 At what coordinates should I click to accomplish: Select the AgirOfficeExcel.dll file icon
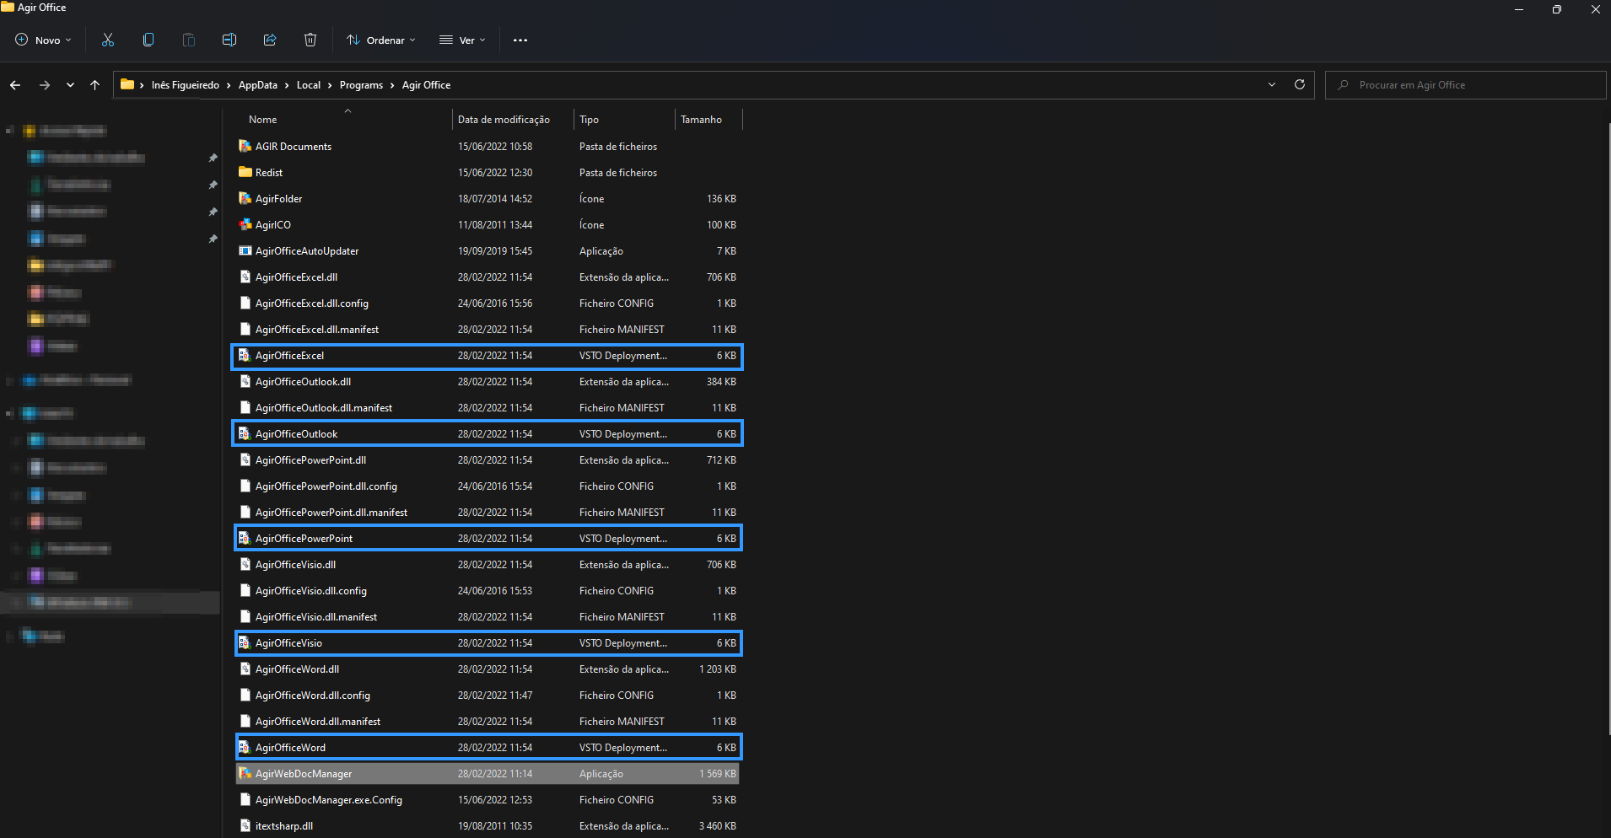(x=245, y=277)
